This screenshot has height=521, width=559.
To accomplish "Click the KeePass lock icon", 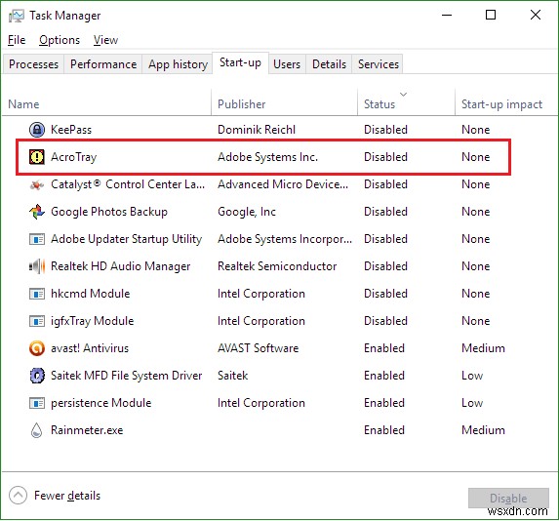I will point(37,130).
